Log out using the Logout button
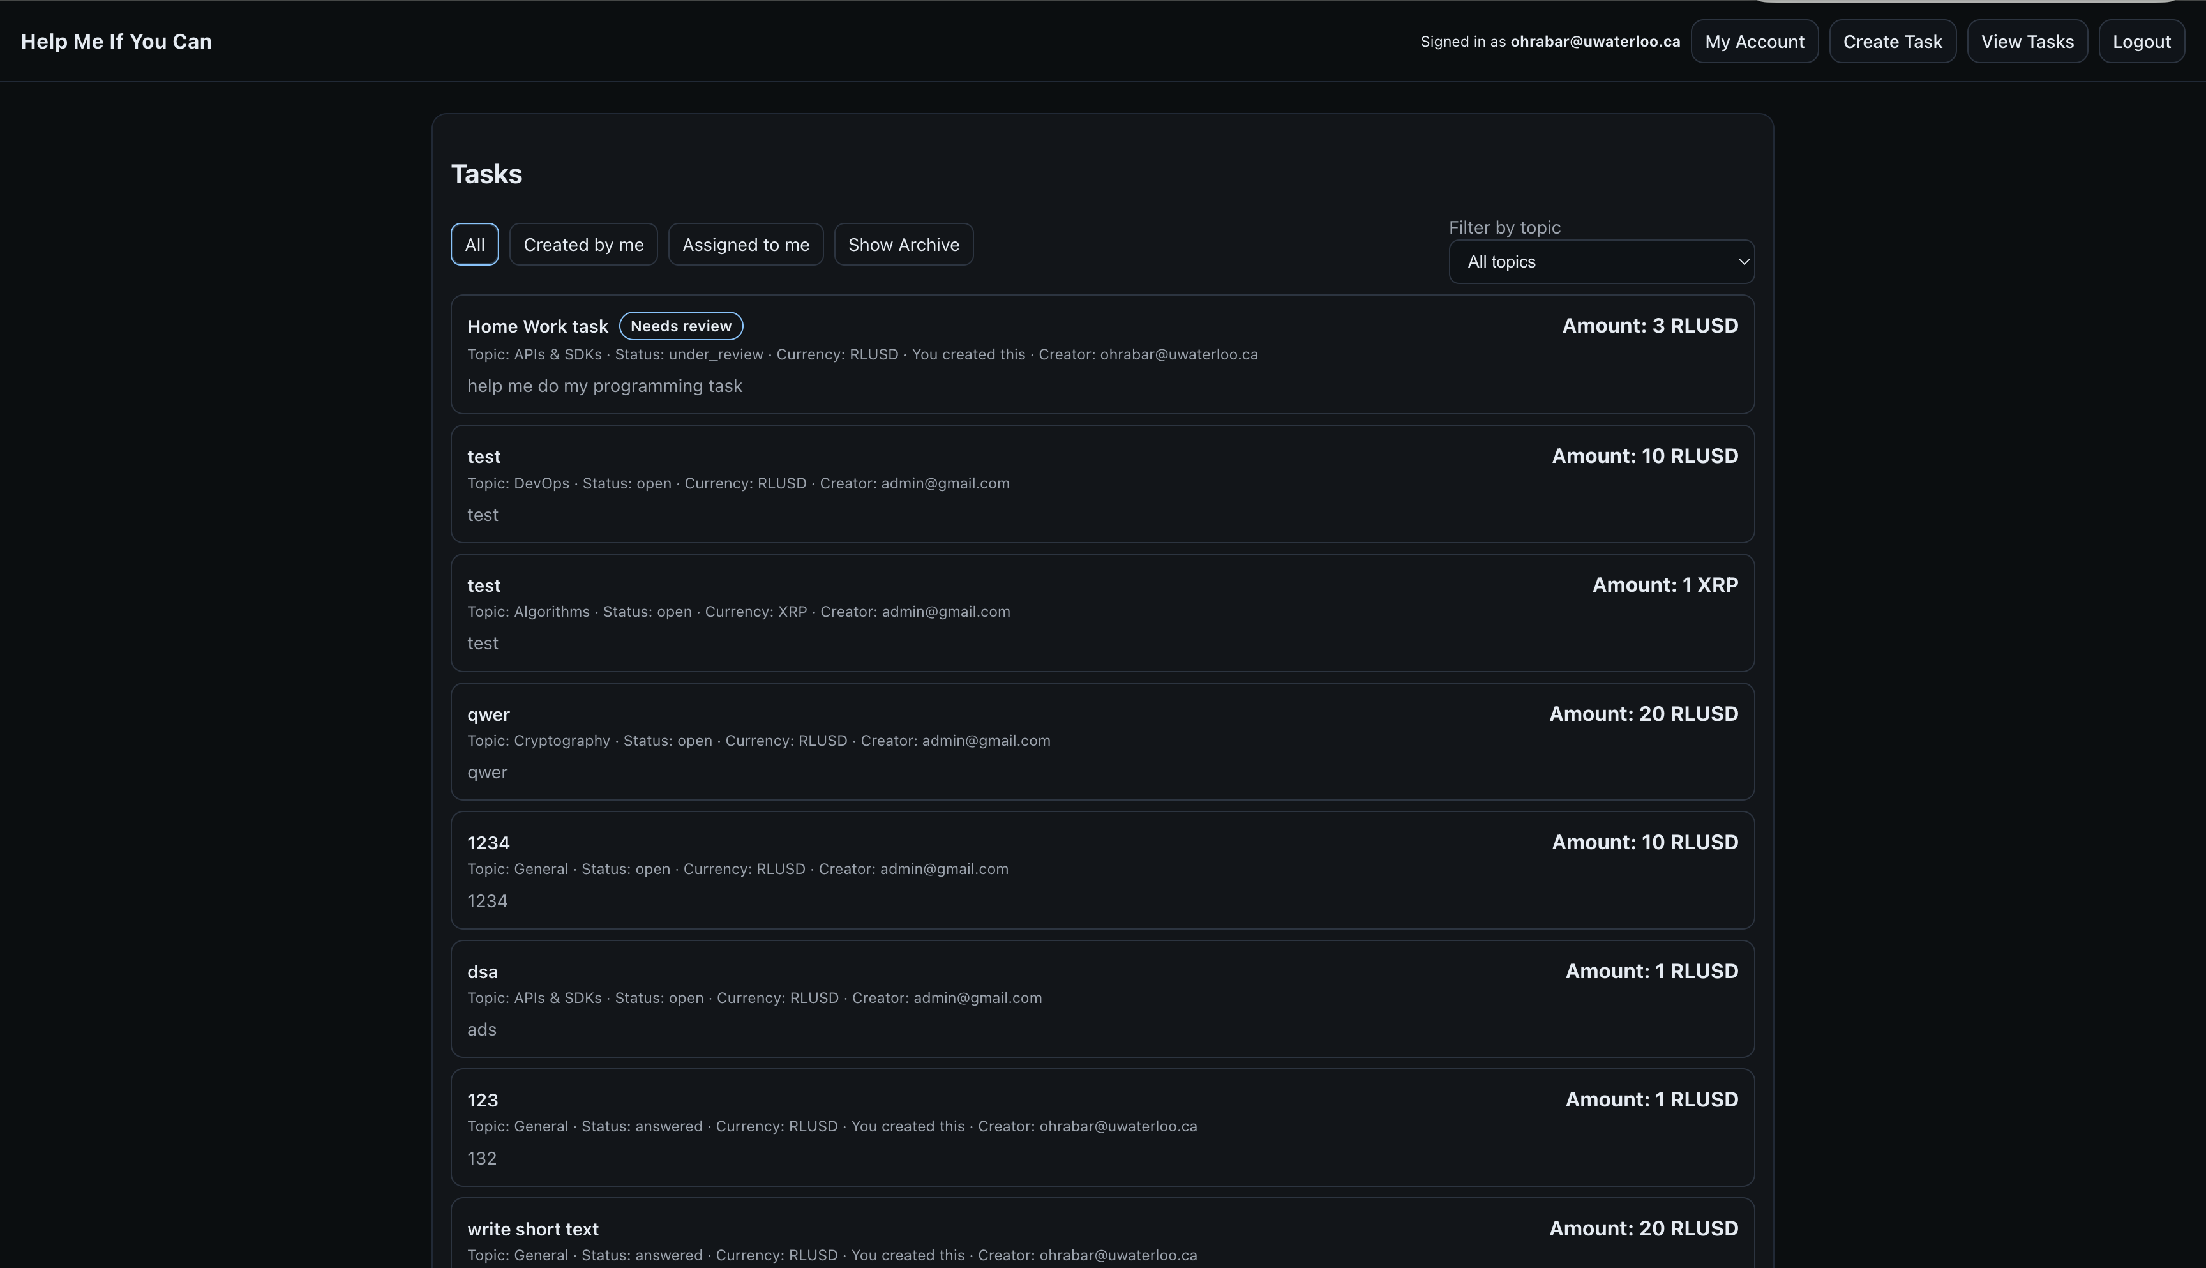Screen dimensions: 2206x1268 click(2141, 42)
